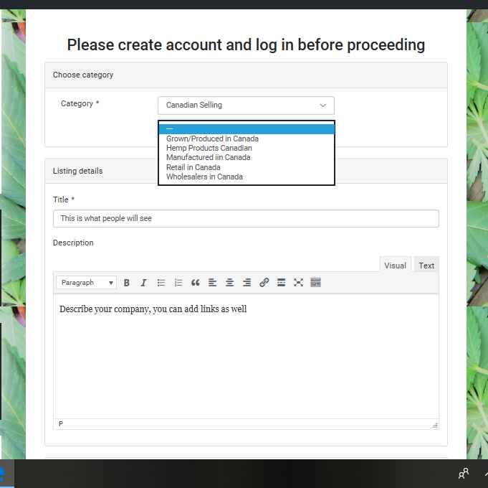Insert or edit a link

coord(264,283)
